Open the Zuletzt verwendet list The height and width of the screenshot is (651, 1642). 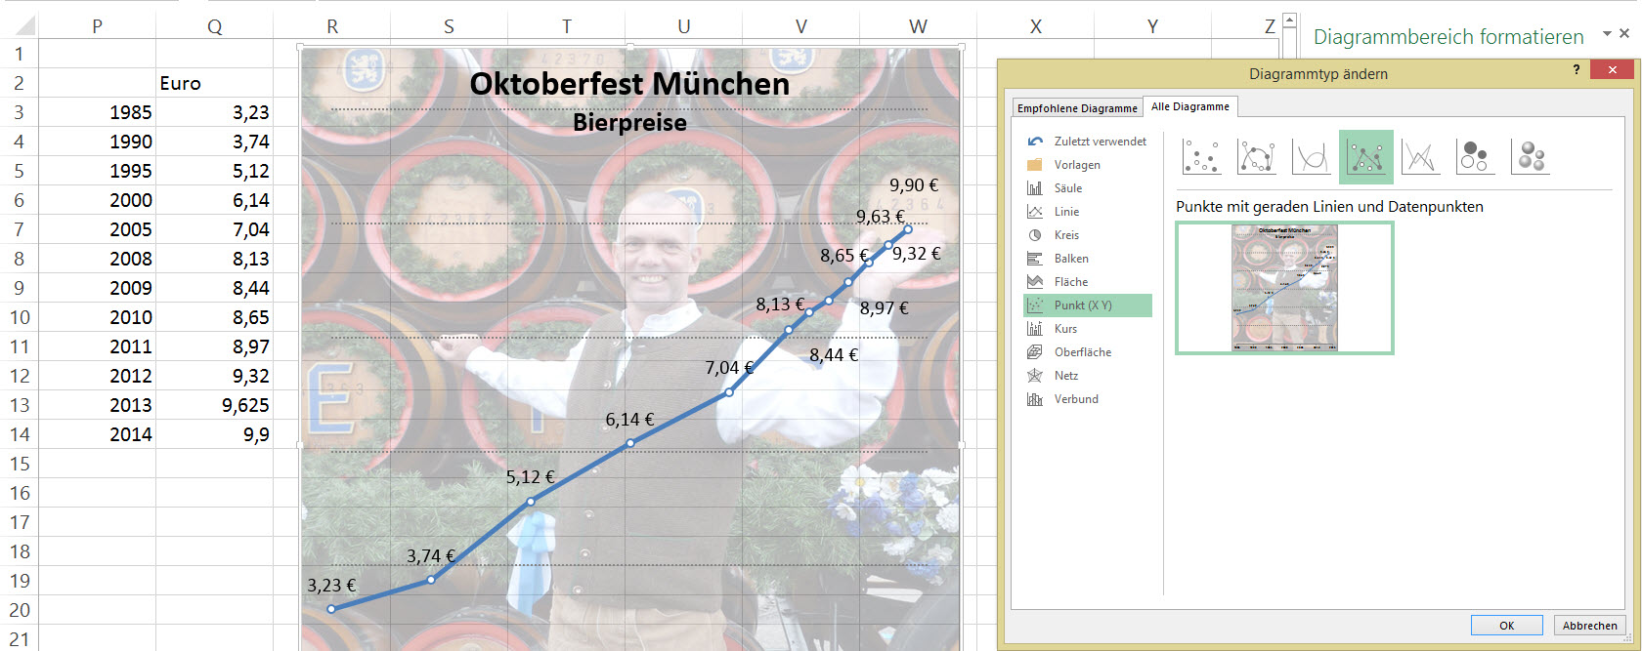click(x=1100, y=142)
